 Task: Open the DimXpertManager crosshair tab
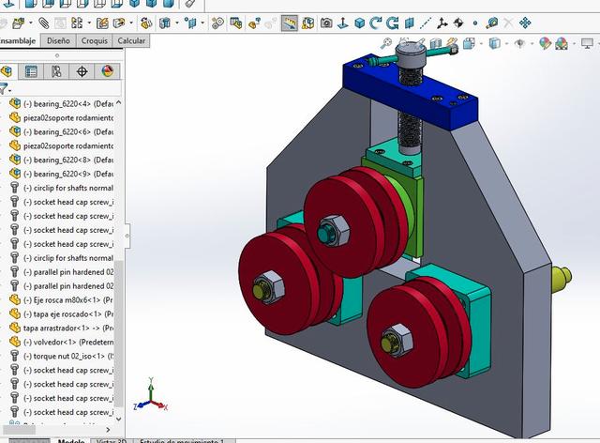click(x=82, y=71)
